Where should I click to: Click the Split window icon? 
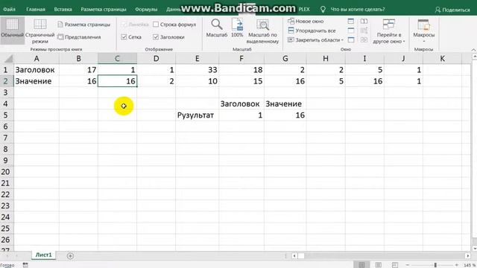point(351,21)
